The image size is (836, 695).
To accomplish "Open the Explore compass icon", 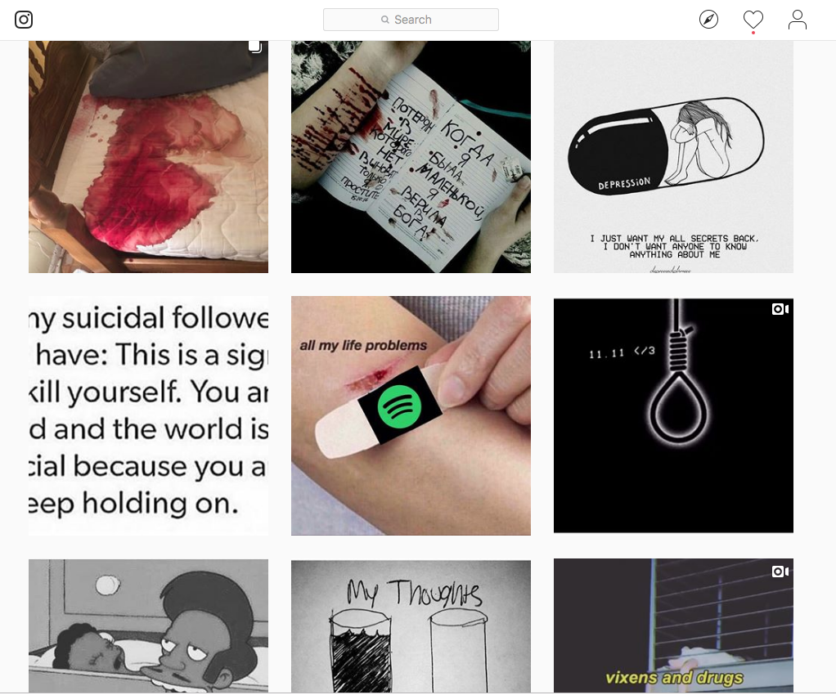I will point(708,20).
